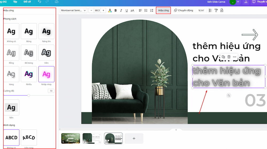Toggle bold formatting
Image resolution: width=267 pixels, height=149 pixels.
click(x=116, y=10)
